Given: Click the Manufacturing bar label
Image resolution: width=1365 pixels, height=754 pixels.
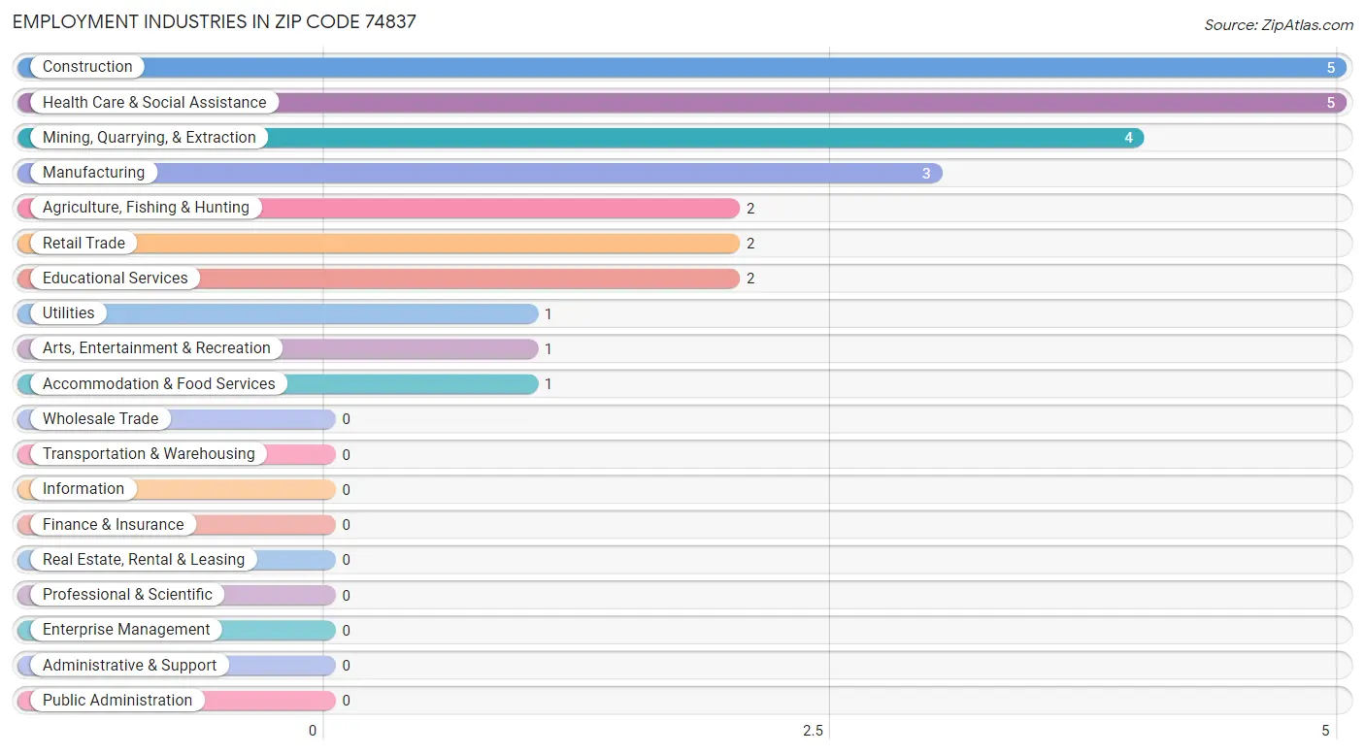Looking at the screenshot, I should click(93, 173).
